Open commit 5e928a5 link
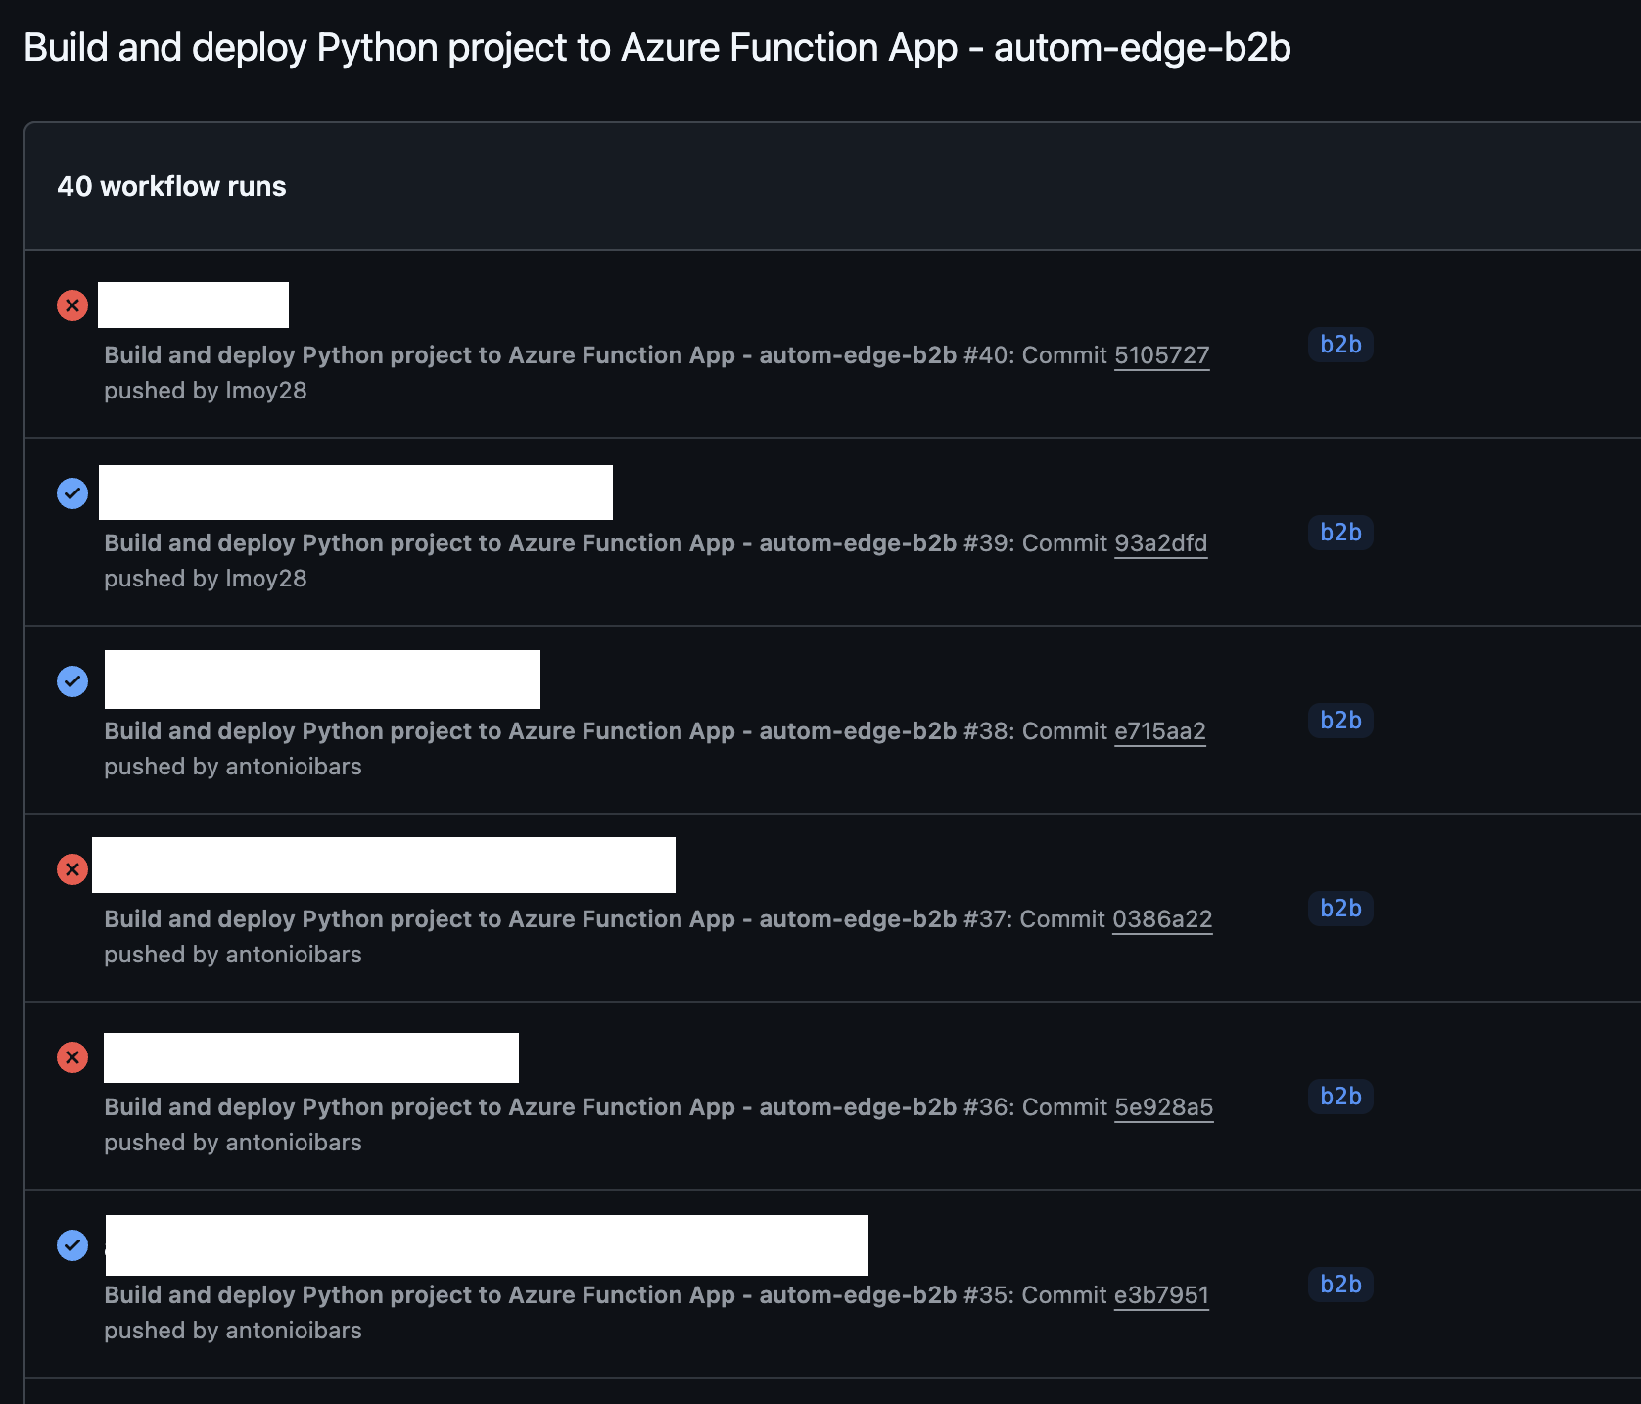The width and height of the screenshot is (1641, 1404). coord(1164,1107)
